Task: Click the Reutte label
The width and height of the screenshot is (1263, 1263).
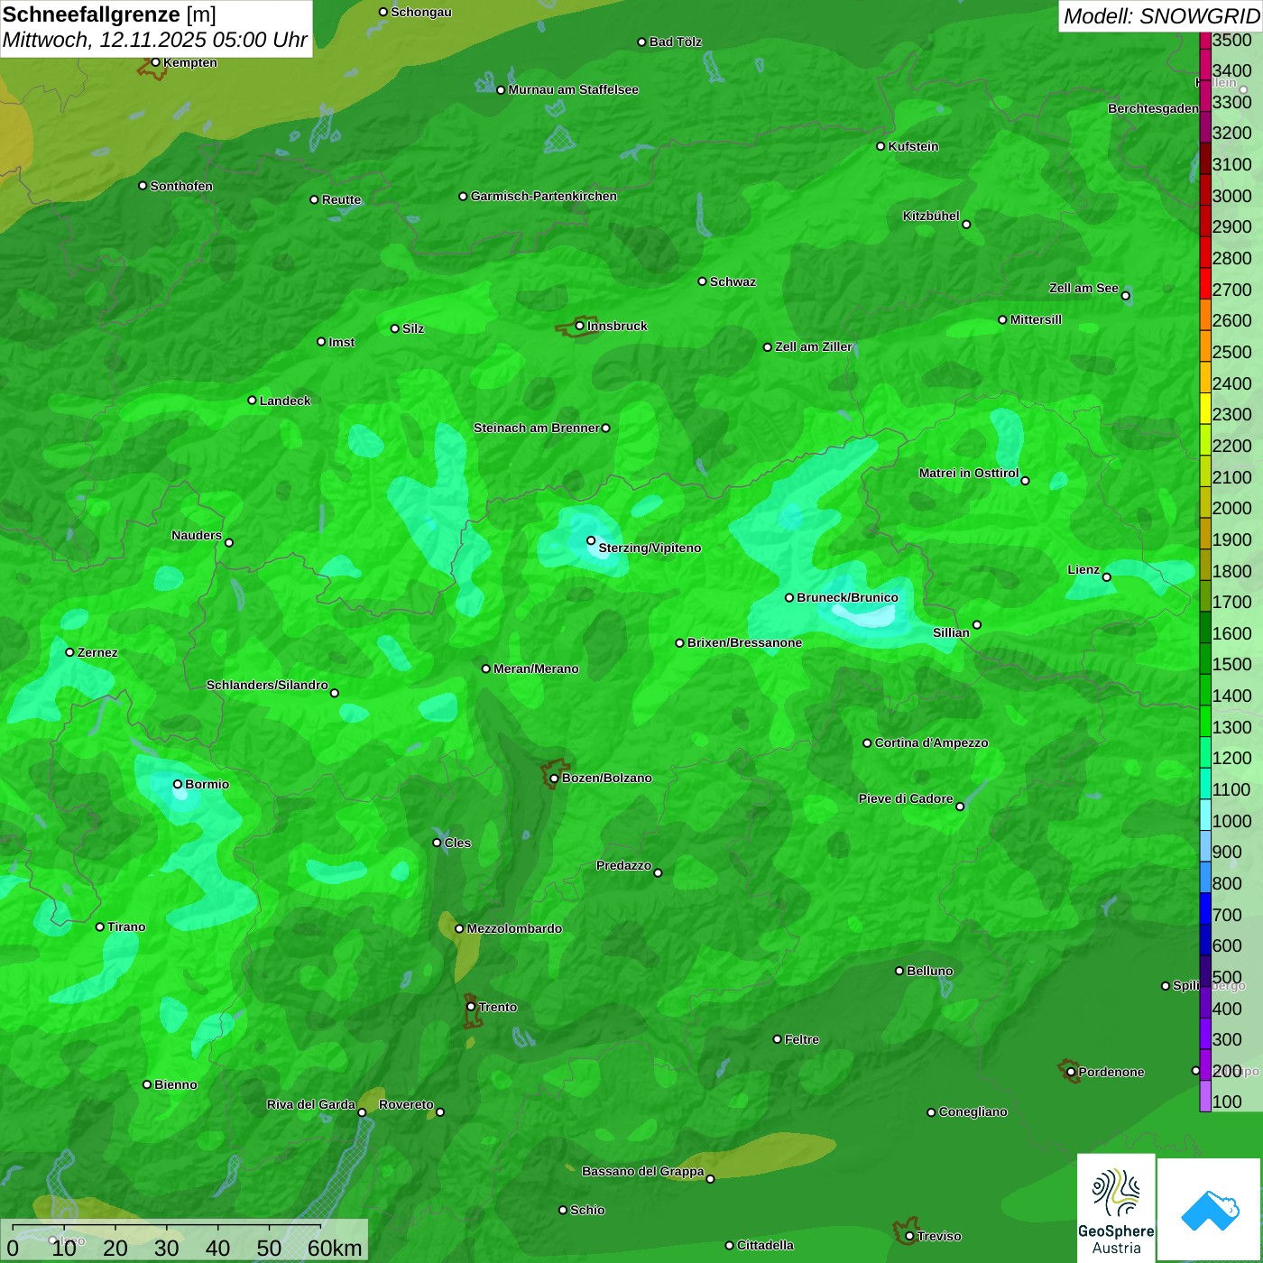Action: click(x=341, y=199)
